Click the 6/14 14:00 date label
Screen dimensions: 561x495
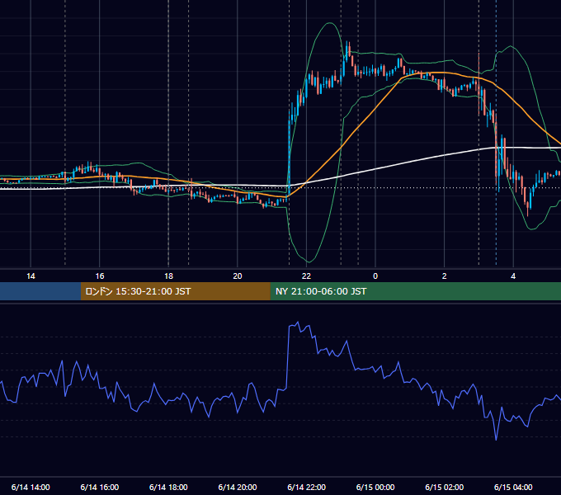[x=31, y=487]
